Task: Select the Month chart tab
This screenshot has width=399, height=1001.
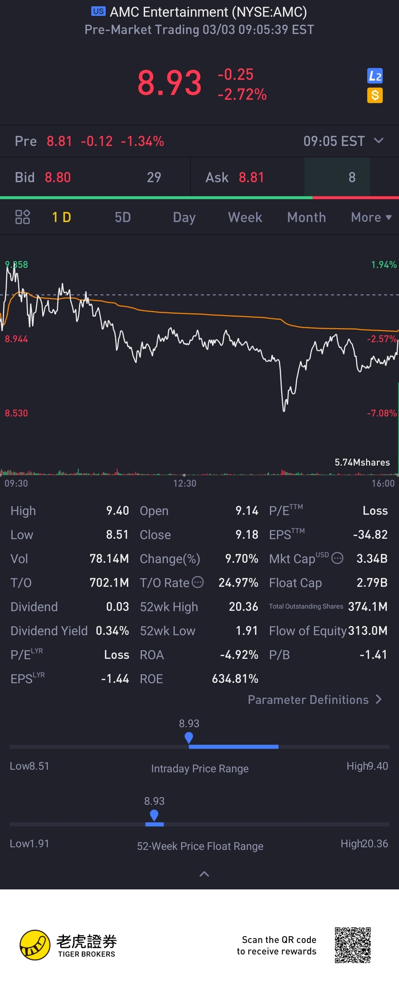Action: coord(306,217)
